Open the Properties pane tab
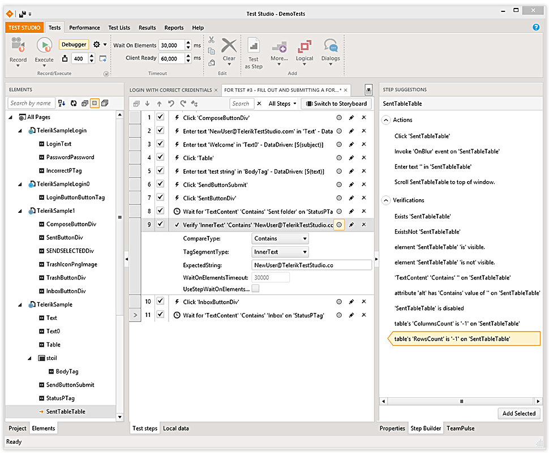Image resolution: width=549 pixels, height=455 pixels. click(x=392, y=428)
